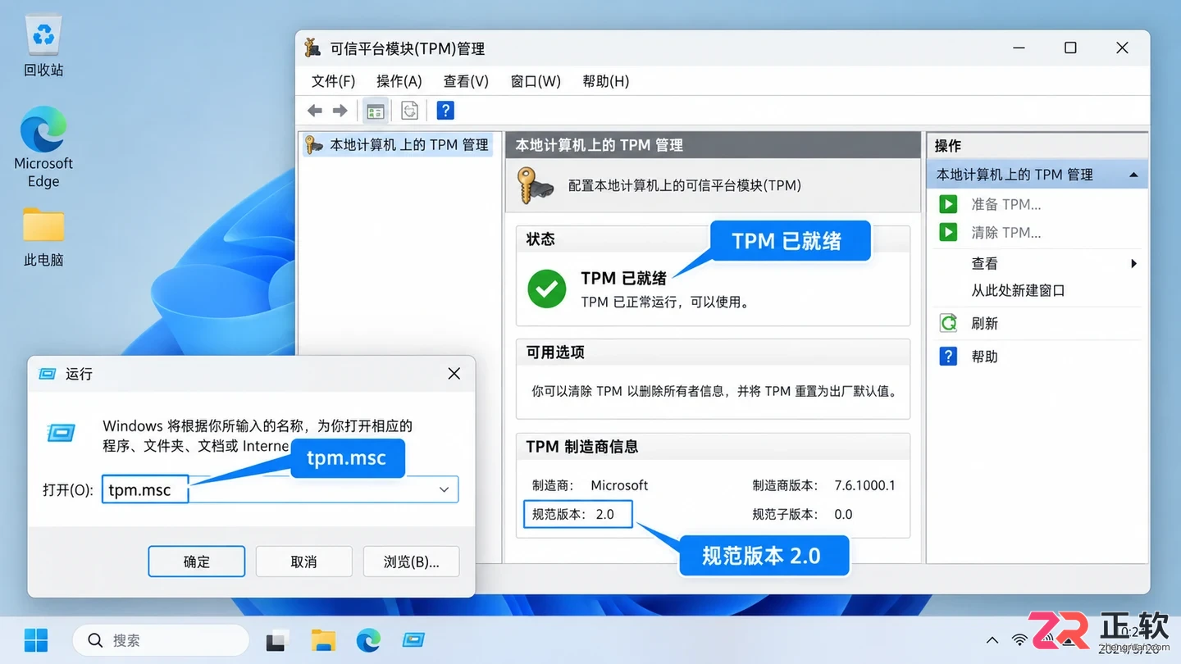
Task: Click 取消 in the Run dialog
Action: coord(303,562)
